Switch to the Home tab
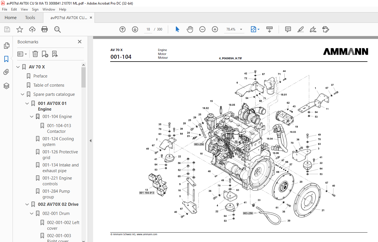 coord(11,18)
